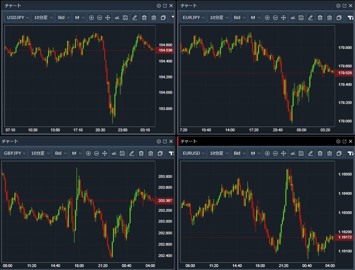
Task: Pop out the EURJPY chart panel
Action: click(344, 6)
